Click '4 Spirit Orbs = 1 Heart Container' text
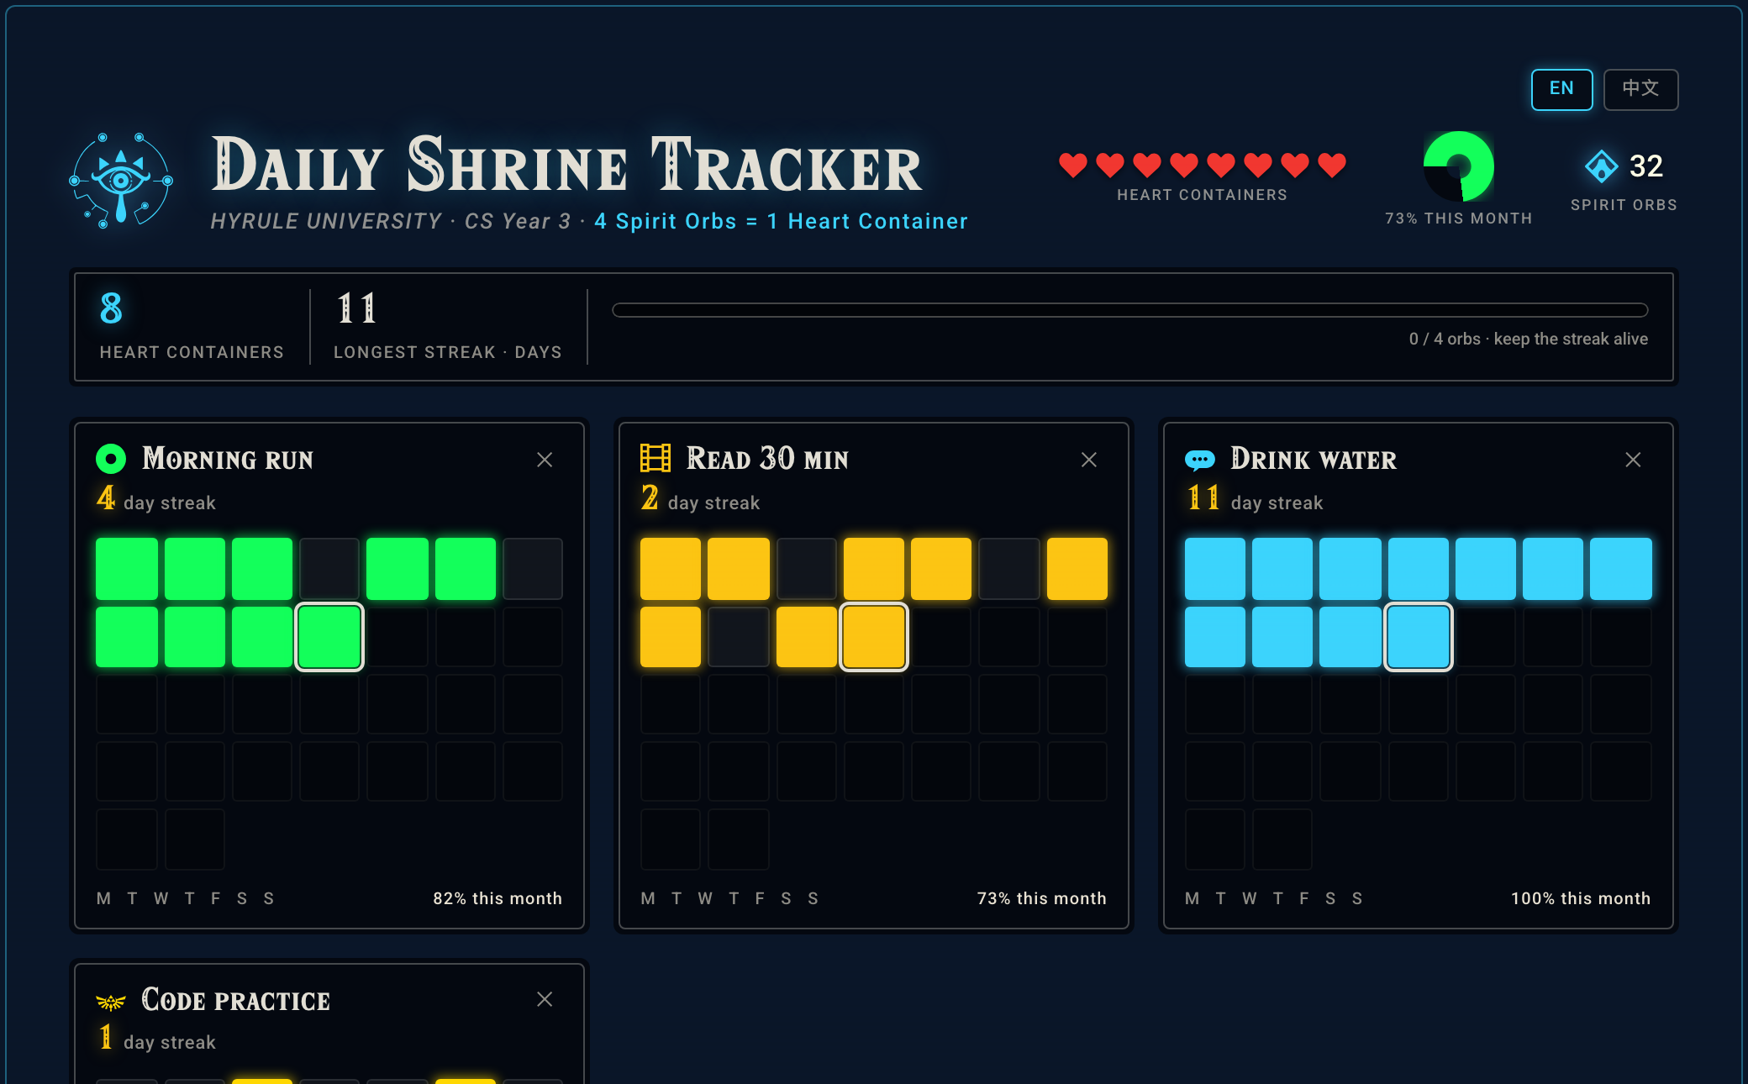1748x1084 pixels. tap(781, 221)
